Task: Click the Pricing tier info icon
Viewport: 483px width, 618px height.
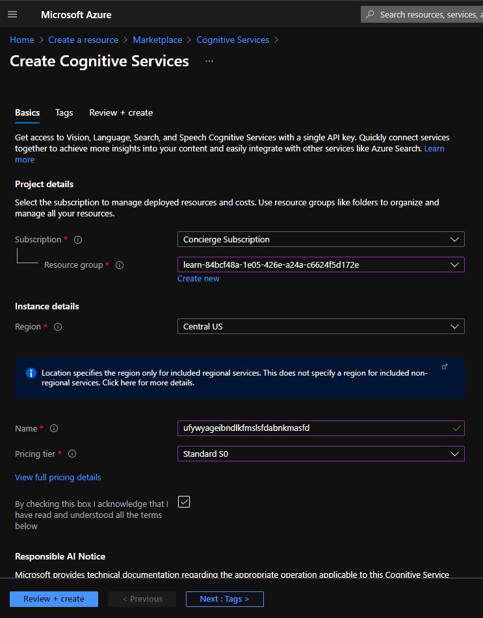Action: click(72, 454)
